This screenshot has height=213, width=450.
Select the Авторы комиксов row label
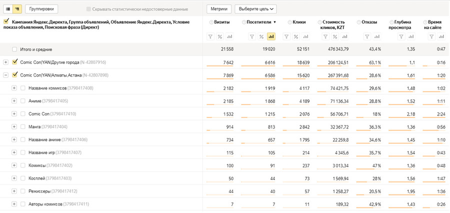[x=45, y=204]
